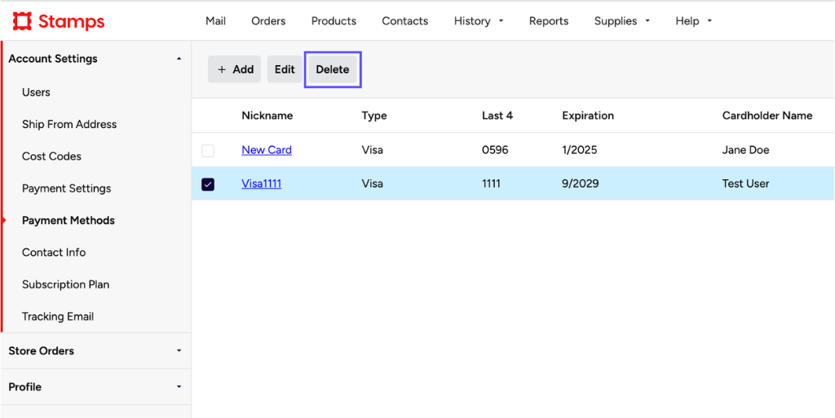The width and height of the screenshot is (835, 418).
Task: Expand the Supplies dropdown menu
Action: click(622, 21)
